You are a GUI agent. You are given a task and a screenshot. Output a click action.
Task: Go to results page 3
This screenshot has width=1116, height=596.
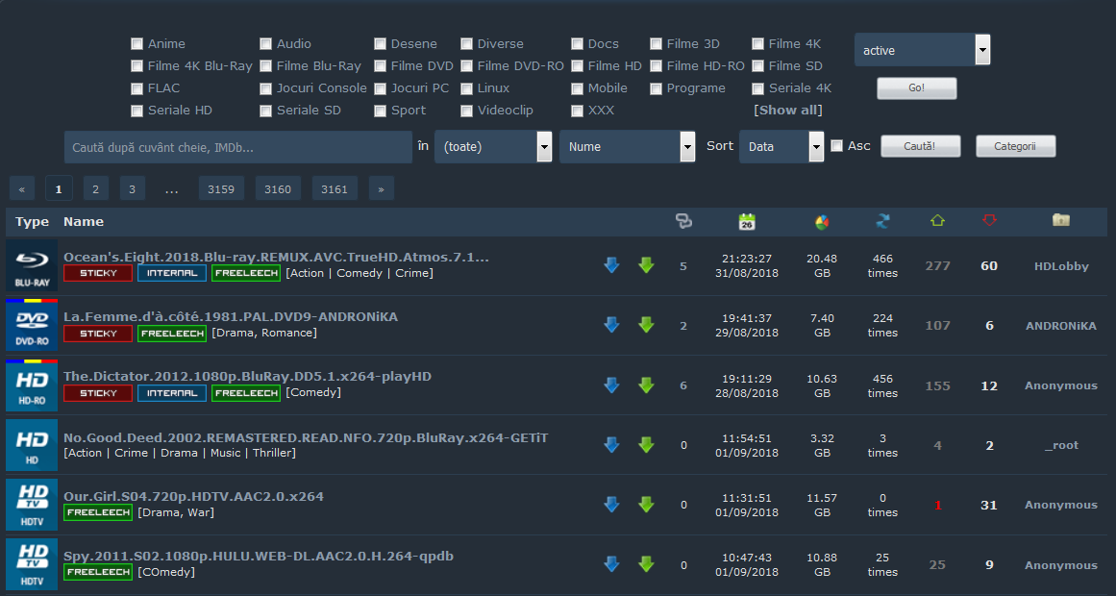133,188
